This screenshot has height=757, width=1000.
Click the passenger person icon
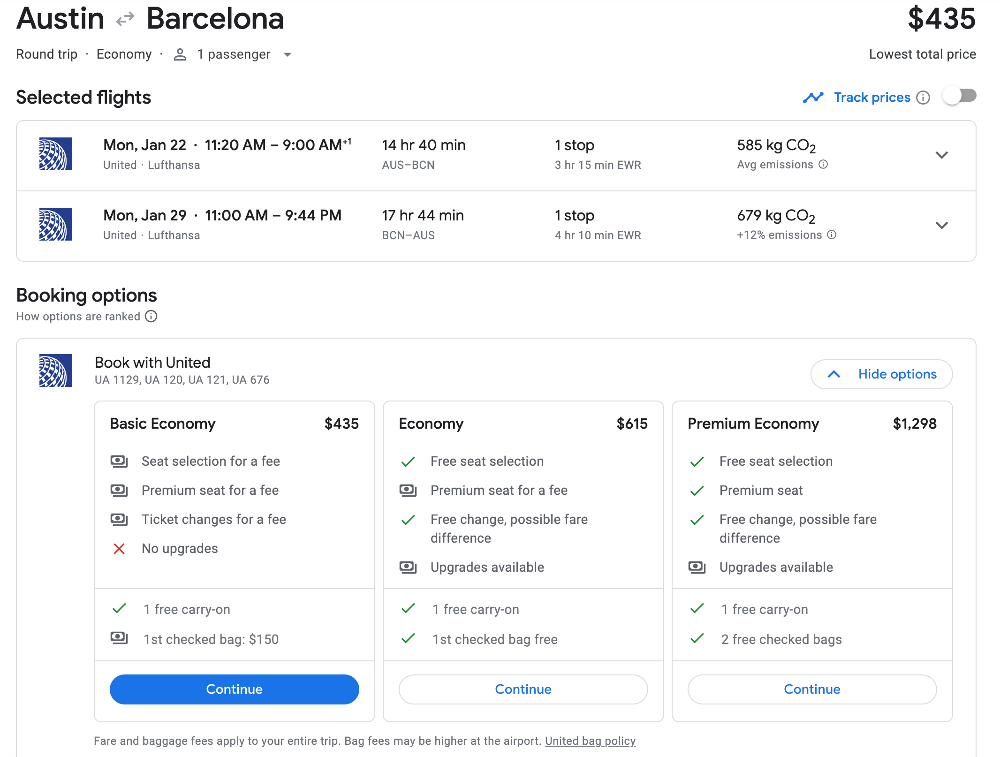tap(180, 55)
